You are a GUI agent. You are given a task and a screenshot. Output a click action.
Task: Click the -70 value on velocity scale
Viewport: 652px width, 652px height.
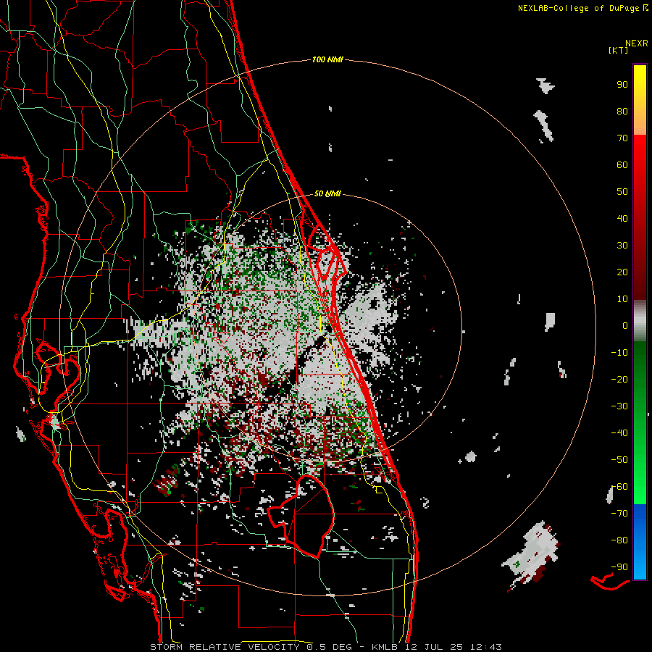click(x=619, y=514)
